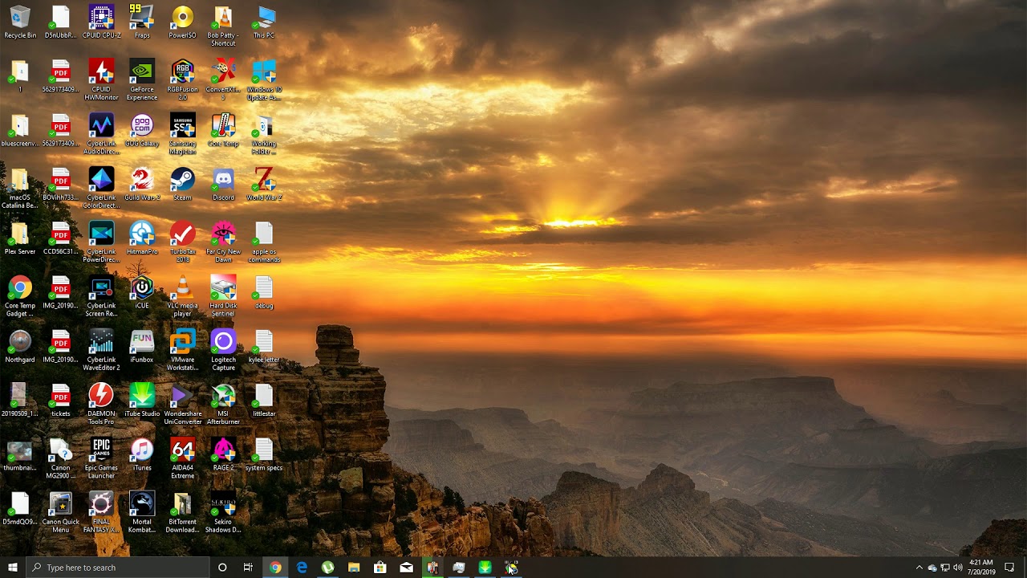
Task: Open BitTorrent Downloads folder
Action: coord(182,511)
